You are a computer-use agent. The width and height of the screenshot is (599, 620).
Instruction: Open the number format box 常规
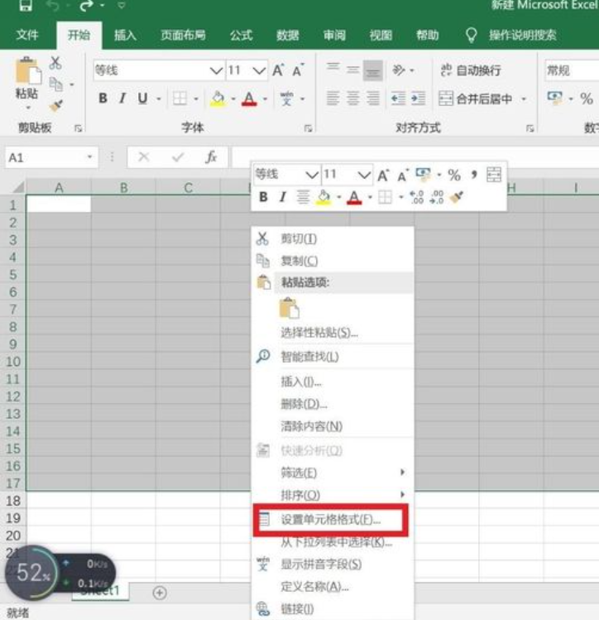click(x=573, y=70)
